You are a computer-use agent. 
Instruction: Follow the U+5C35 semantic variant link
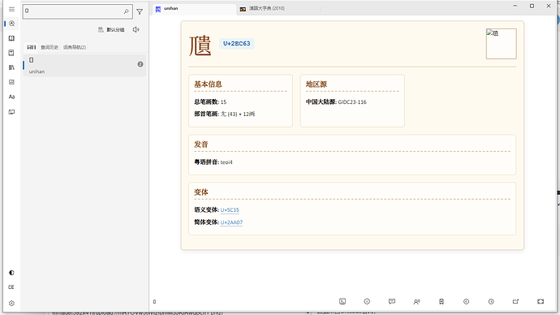point(230,210)
